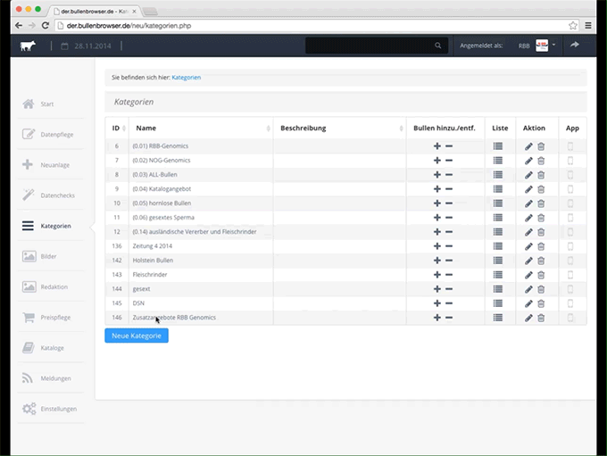Toggle App checkbox for RBB-Genomics

571,146
